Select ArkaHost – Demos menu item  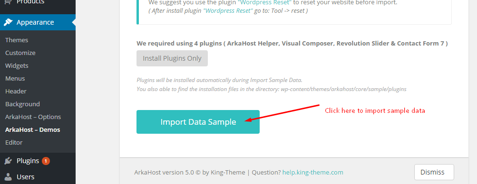click(x=32, y=129)
